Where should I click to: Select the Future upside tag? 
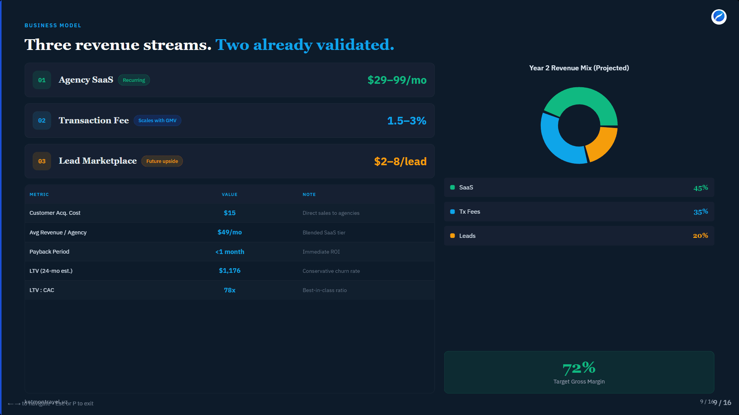click(162, 161)
